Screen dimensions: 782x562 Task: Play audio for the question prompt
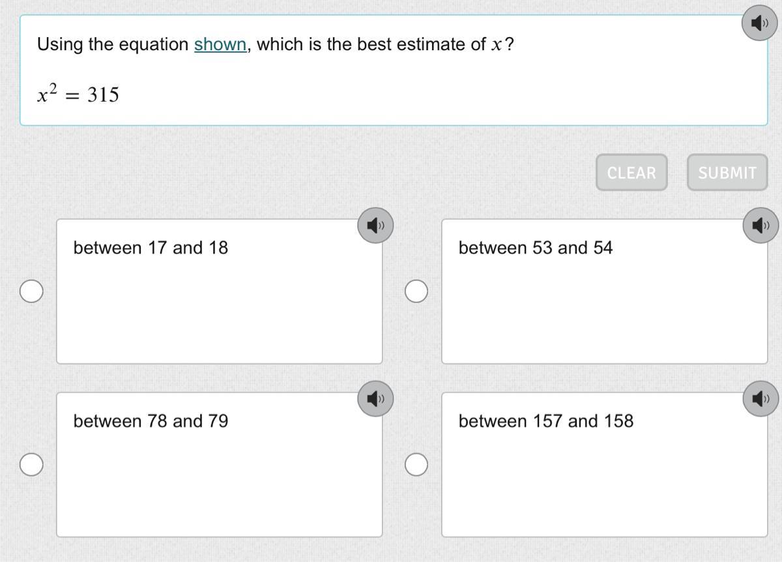coord(759,23)
